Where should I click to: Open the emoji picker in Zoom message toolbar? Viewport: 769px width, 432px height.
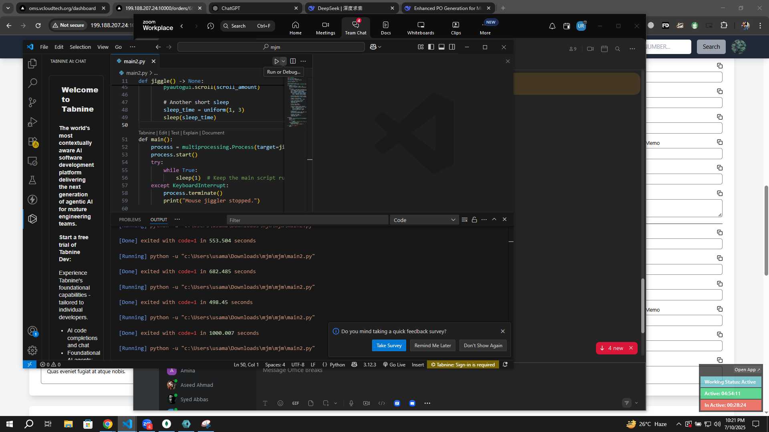(x=280, y=403)
